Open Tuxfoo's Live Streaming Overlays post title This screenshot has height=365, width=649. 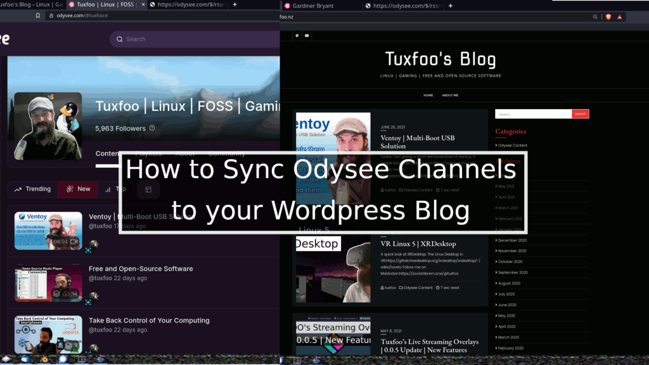(x=430, y=345)
